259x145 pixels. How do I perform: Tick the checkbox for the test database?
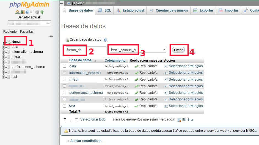(64, 106)
